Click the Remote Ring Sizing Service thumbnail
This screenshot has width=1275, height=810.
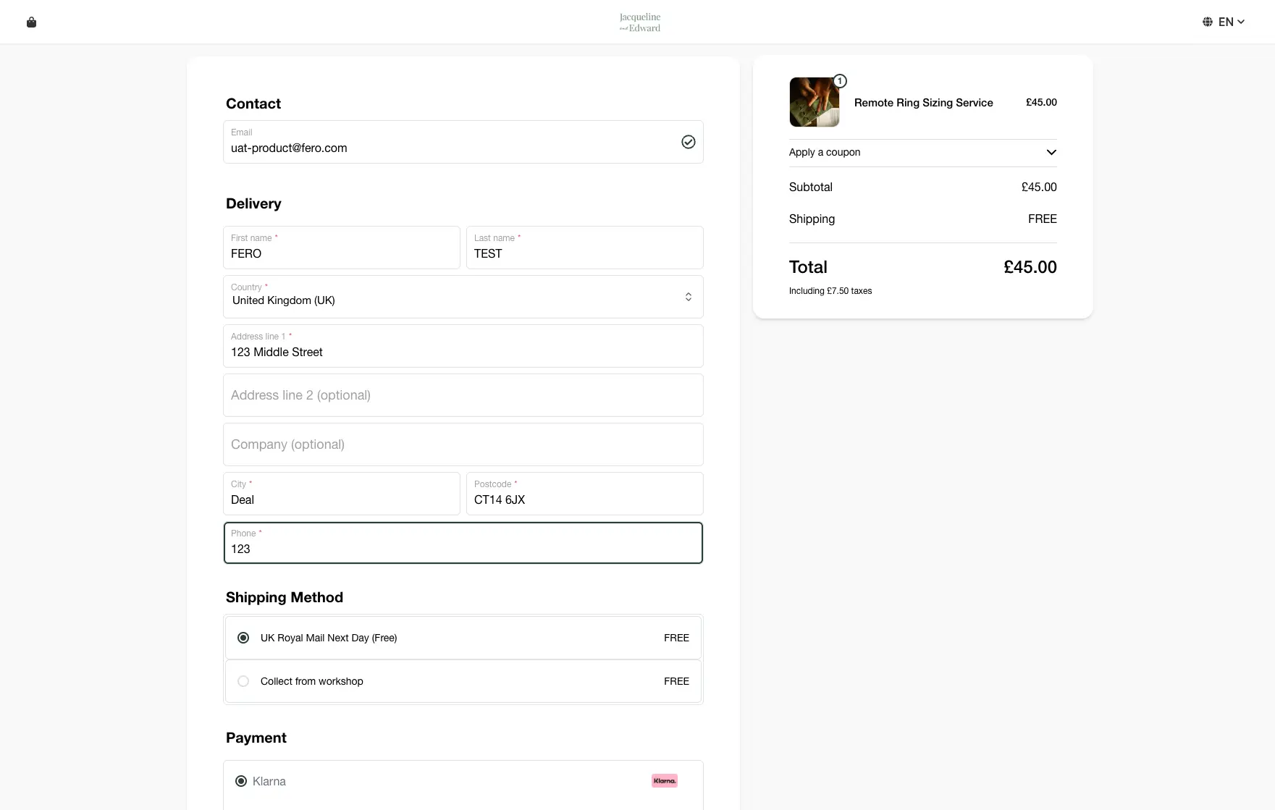tap(814, 103)
